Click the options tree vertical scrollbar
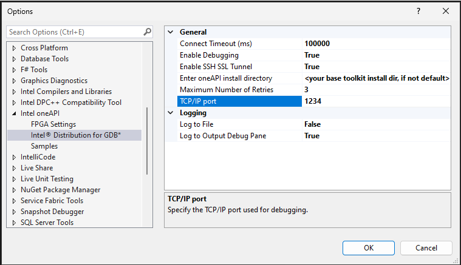This screenshot has width=461, height=265. tap(147, 141)
